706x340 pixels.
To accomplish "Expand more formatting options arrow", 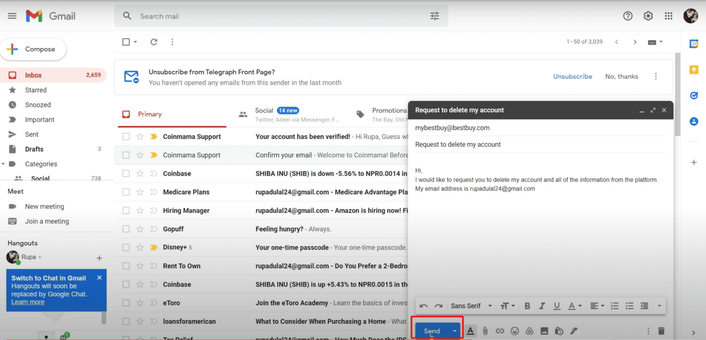I will (x=659, y=306).
